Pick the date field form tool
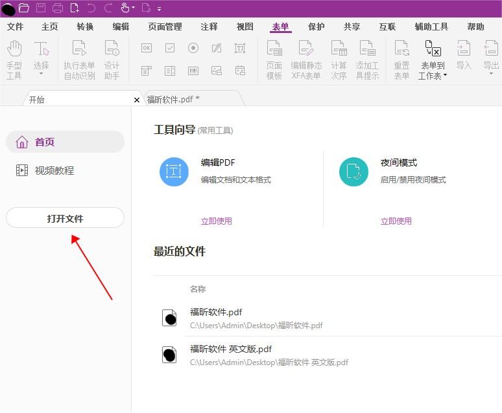Image resolution: width=502 pixels, height=413 pixels. (x=240, y=71)
